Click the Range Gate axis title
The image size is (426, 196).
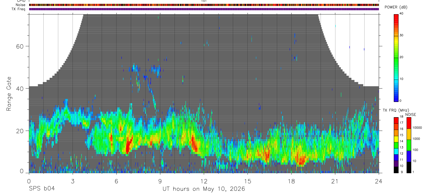click(x=9, y=94)
